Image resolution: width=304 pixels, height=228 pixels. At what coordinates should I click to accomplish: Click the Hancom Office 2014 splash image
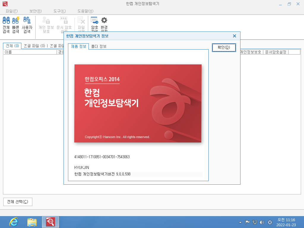[x=138, y=103]
